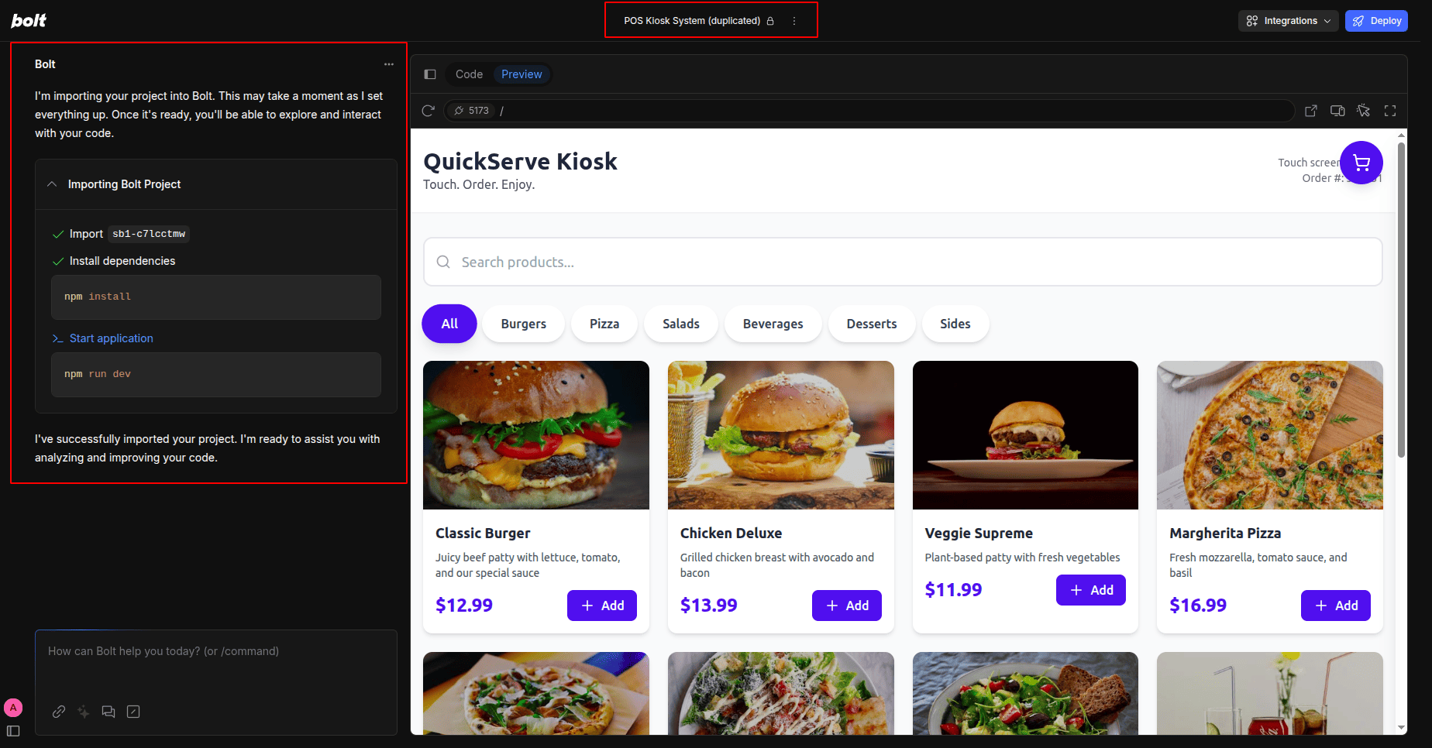This screenshot has width=1432, height=748.
Task: Click the sparkle enhance-prompt icon
Action: [x=84, y=712]
